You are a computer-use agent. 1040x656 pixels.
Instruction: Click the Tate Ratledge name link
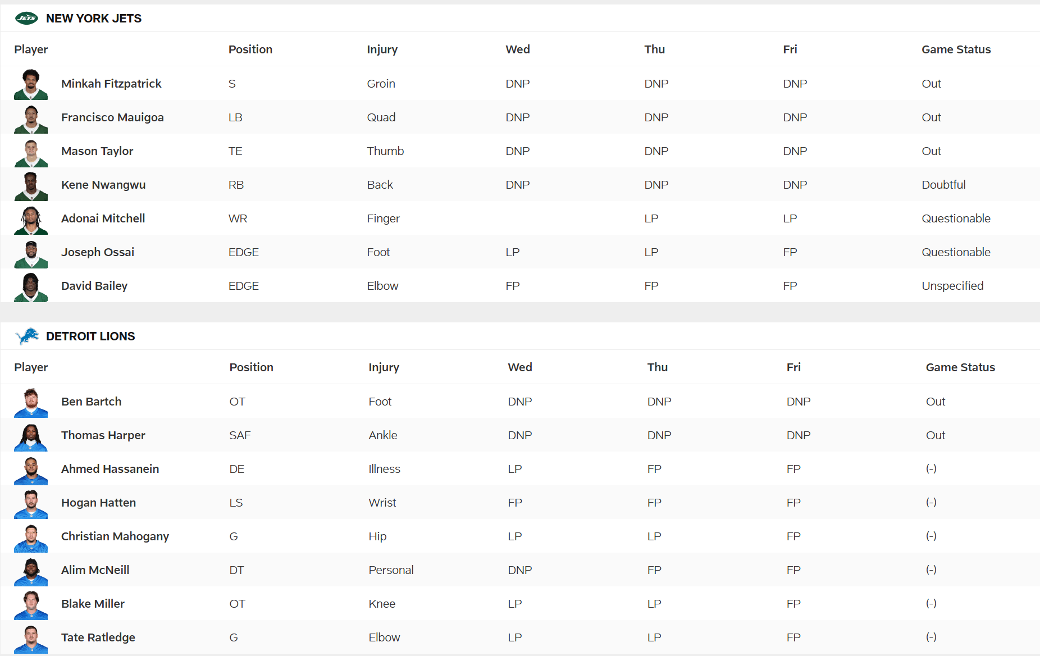98,637
